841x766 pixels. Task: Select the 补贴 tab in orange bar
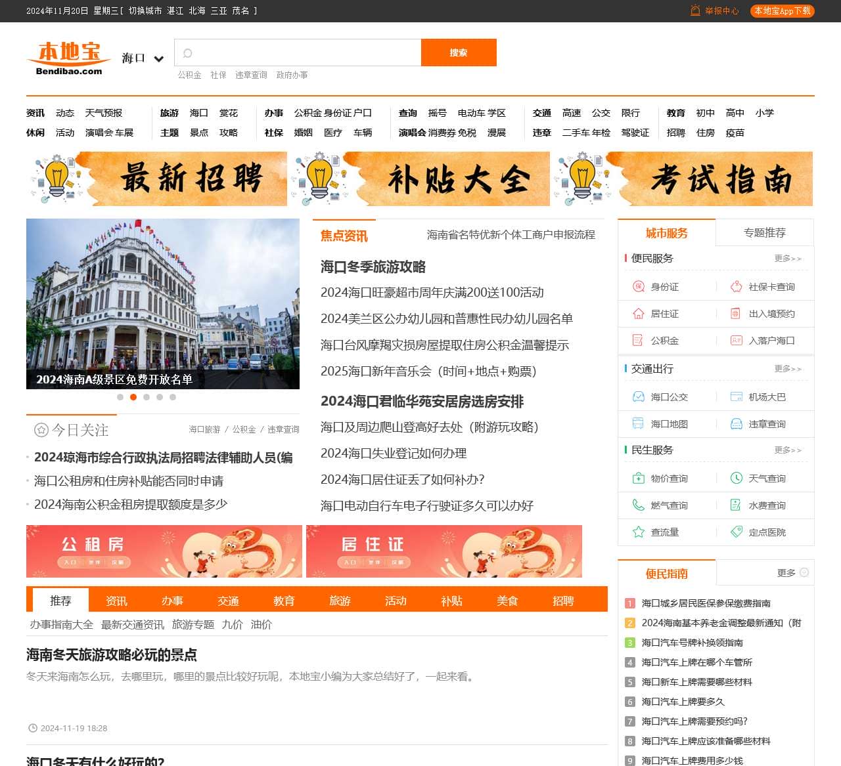pyautogui.click(x=451, y=601)
